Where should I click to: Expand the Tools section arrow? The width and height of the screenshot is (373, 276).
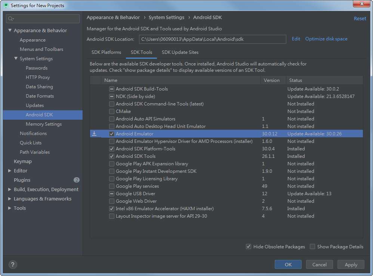tap(10, 208)
